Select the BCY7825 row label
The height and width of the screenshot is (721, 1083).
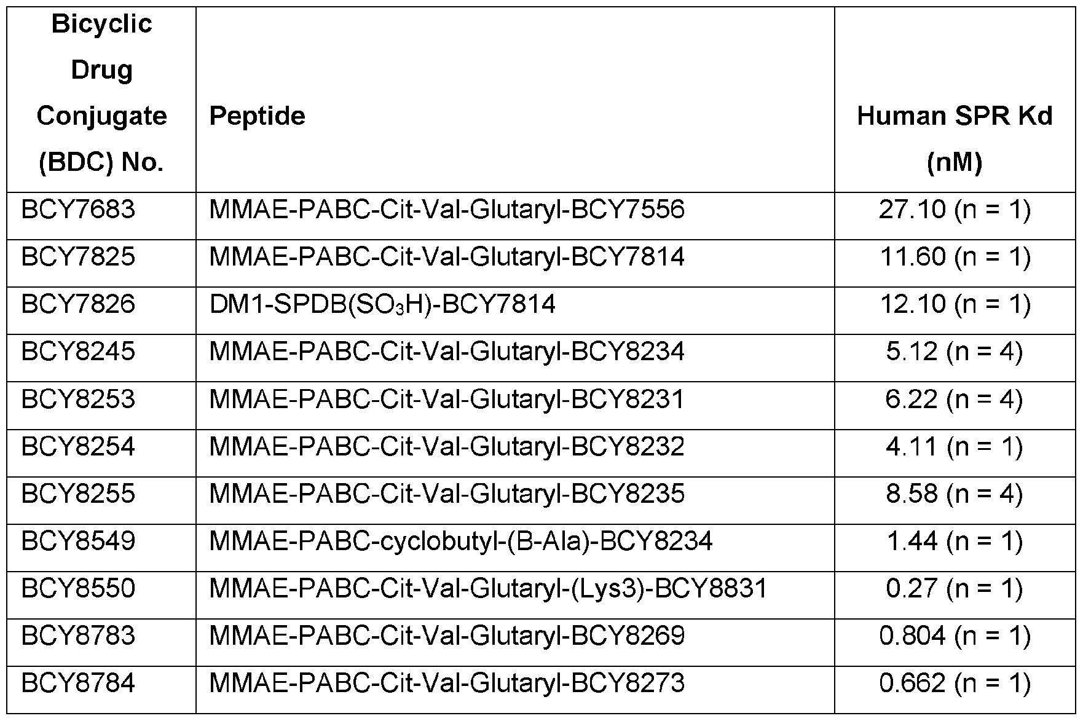tap(78, 257)
